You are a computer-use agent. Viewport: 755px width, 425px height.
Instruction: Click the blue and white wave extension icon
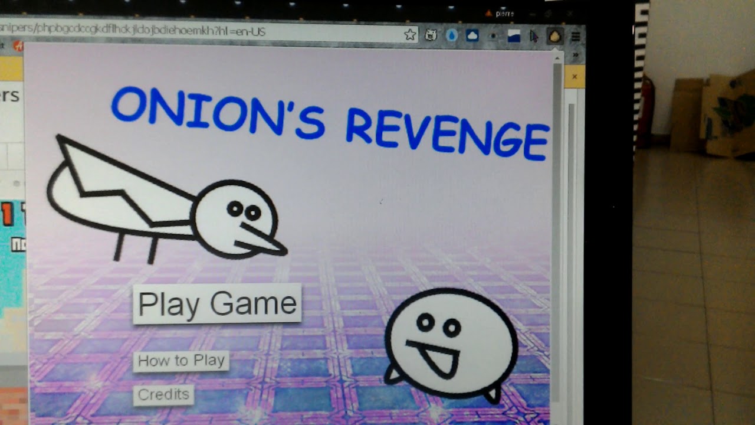(x=514, y=37)
